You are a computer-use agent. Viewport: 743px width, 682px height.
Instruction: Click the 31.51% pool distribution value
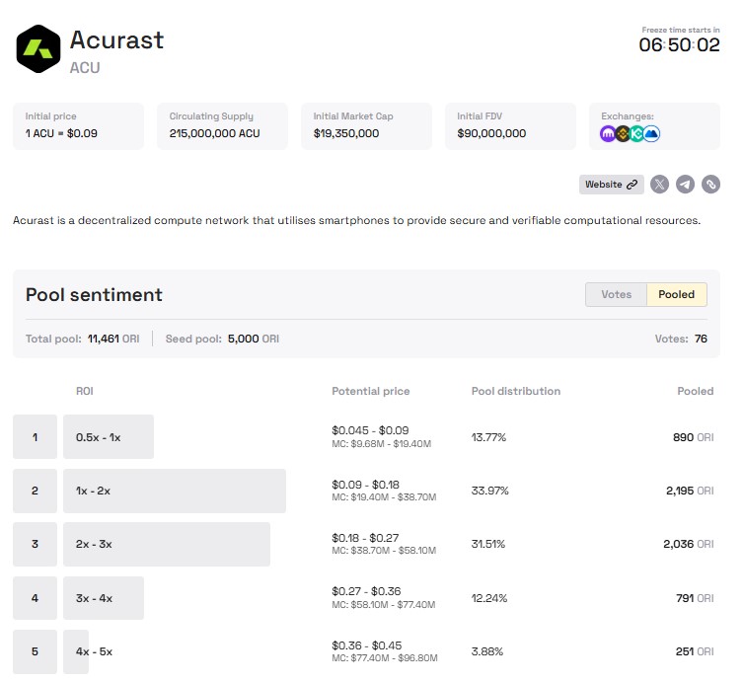tap(488, 544)
